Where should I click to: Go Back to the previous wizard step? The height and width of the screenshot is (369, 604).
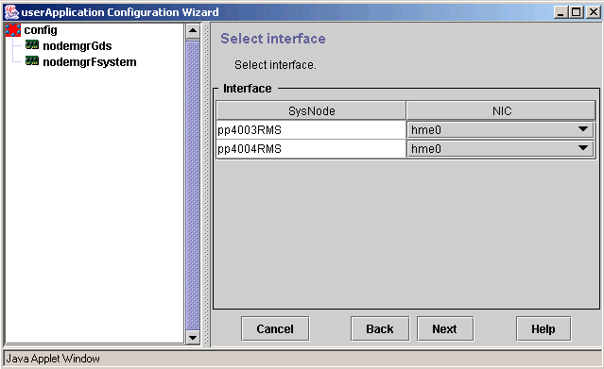click(x=380, y=329)
